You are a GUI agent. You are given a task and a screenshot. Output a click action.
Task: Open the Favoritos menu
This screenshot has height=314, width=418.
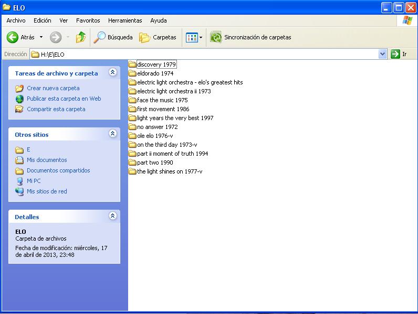(x=88, y=20)
